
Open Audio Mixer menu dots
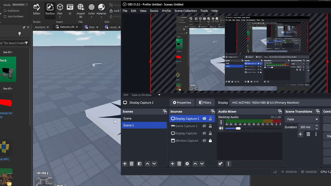(228, 164)
